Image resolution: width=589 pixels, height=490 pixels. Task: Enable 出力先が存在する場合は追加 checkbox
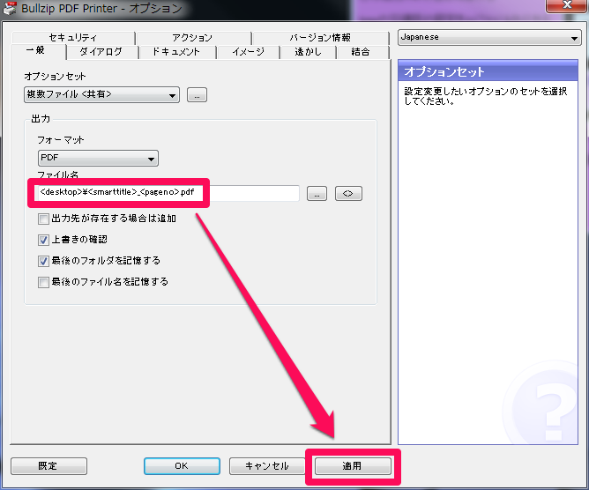43,219
